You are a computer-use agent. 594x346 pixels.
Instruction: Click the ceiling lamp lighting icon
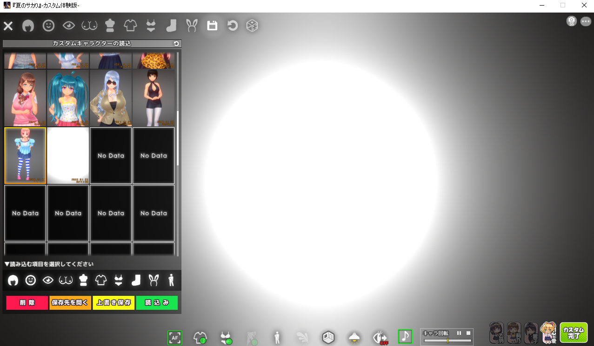(x=354, y=338)
